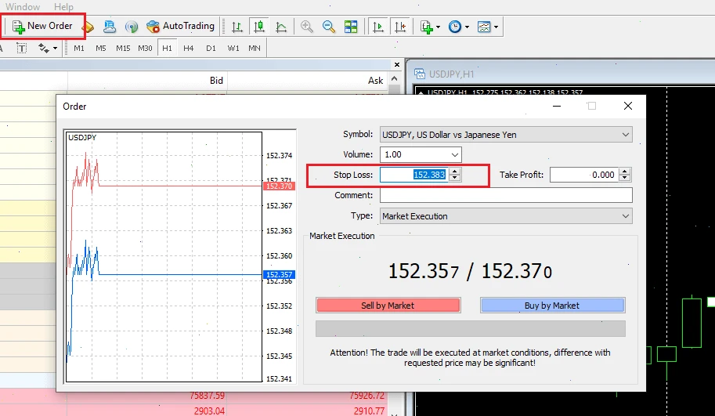
Task: Expand the Indicators dropdown arrow
Action: [439, 27]
